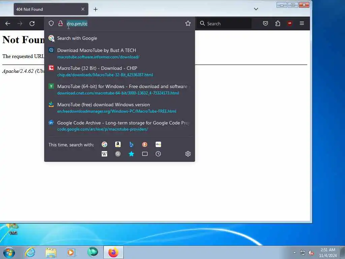Show hidden tray icons arrow
Viewport: 345px width, 259px height.
(294, 253)
